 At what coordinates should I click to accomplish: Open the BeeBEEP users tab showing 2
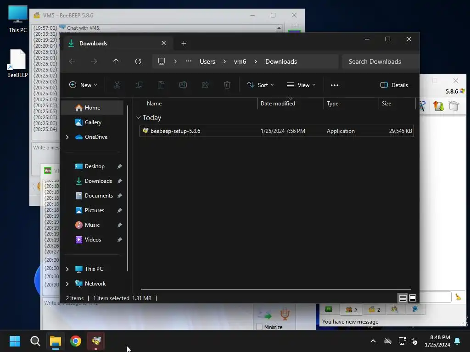tap(351, 309)
